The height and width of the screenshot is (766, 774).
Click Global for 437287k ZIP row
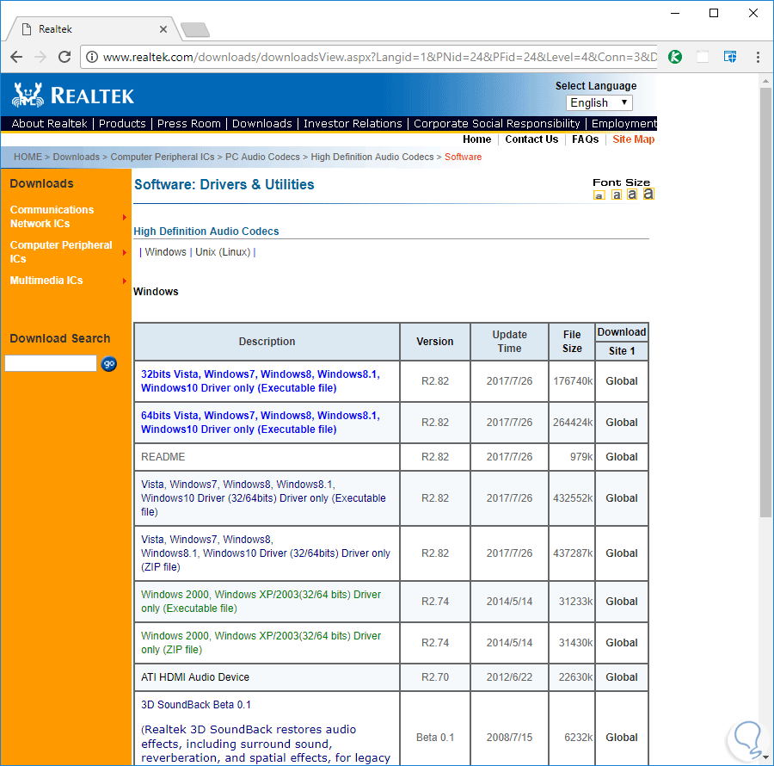coord(622,553)
